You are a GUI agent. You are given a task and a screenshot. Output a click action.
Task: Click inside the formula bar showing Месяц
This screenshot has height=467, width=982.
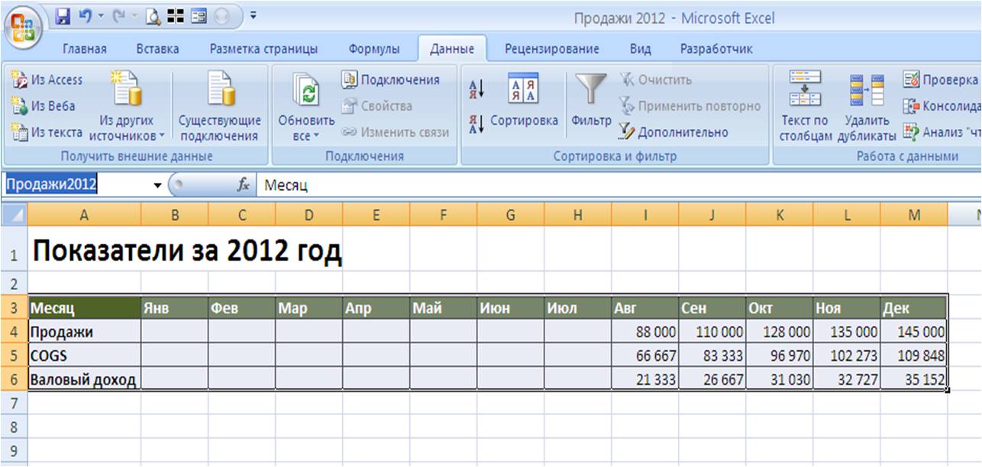pyautogui.click(x=535, y=185)
